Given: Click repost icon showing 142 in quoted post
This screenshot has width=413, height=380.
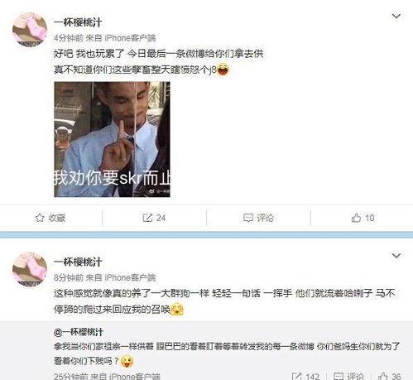Looking at the screenshot, I should (297, 376).
